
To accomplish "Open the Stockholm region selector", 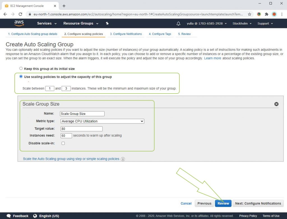I will (242, 23).
